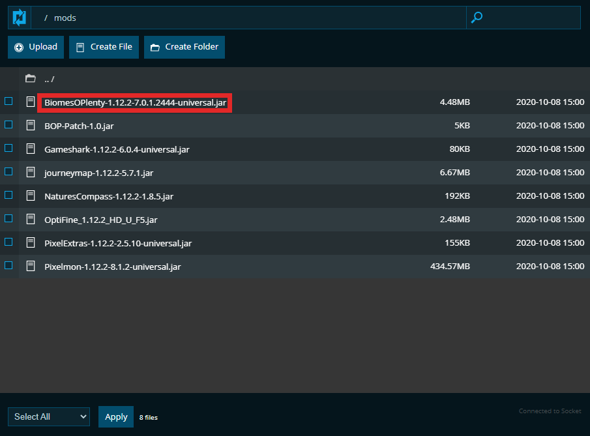Click the 2.48MB size value

coord(455,220)
